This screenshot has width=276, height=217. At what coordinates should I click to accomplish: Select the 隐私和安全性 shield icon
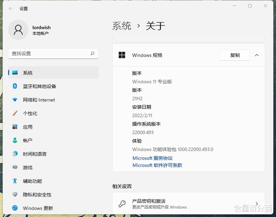pyautogui.click(x=15, y=194)
